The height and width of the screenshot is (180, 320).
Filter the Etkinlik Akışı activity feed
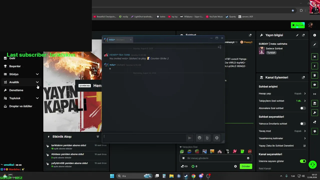(x=98, y=137)
